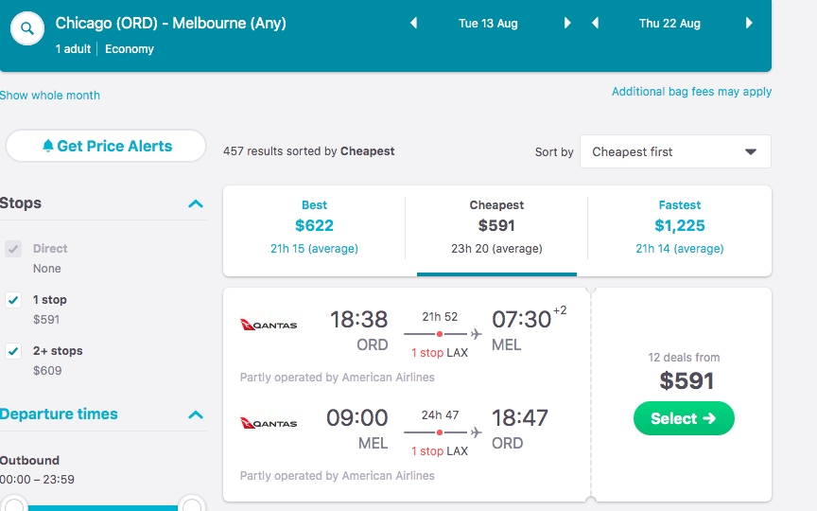Collapse the Stops filter section
The image size is (817, 511).
click(196, 203)
